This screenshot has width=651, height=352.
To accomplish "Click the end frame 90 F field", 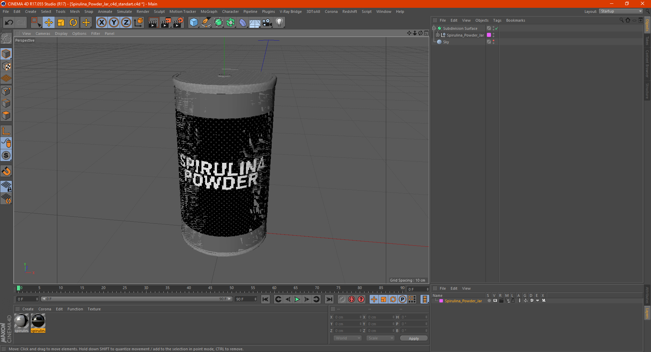I will [246, 299].
